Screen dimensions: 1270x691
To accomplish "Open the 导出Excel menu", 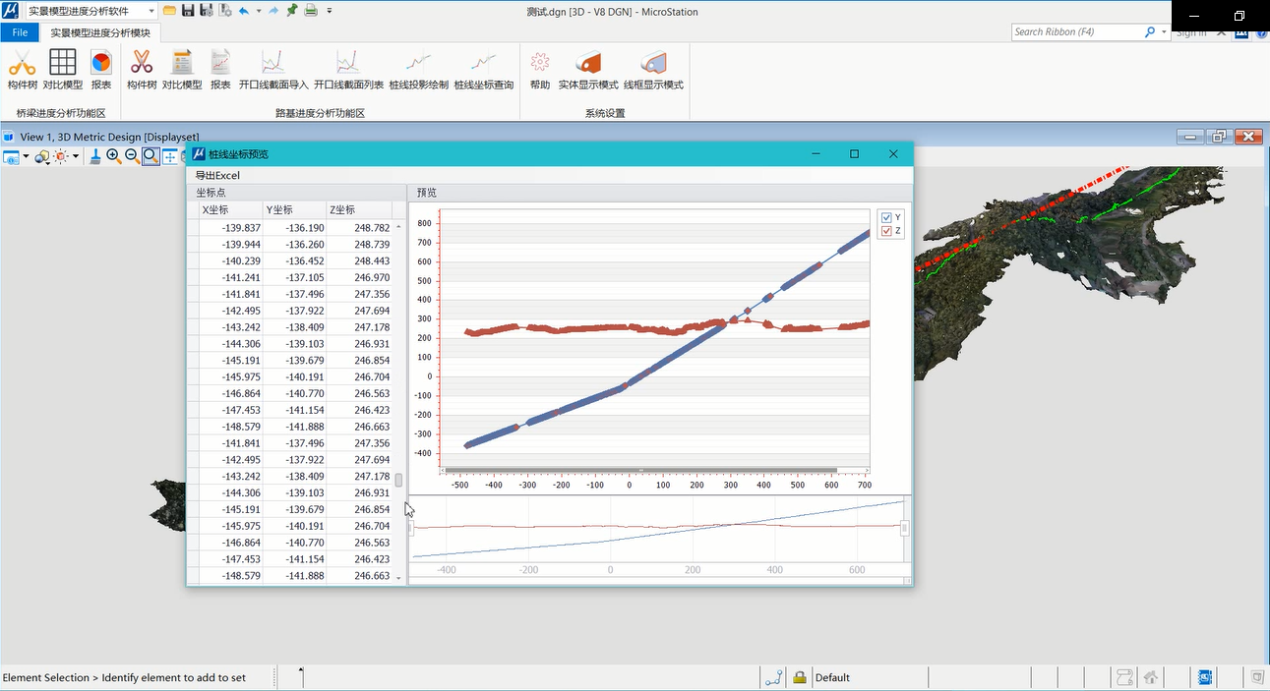I will coord(217,175).
